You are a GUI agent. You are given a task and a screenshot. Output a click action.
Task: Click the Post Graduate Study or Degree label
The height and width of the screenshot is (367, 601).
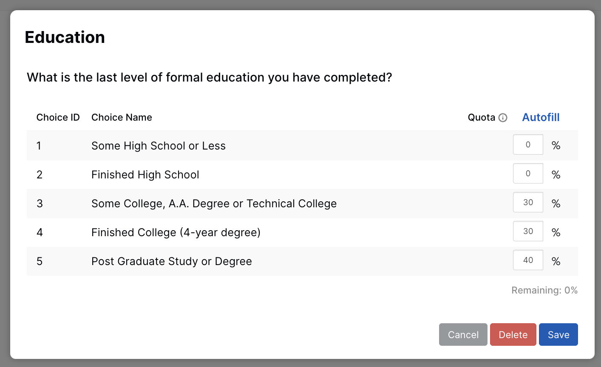point(171,261)
